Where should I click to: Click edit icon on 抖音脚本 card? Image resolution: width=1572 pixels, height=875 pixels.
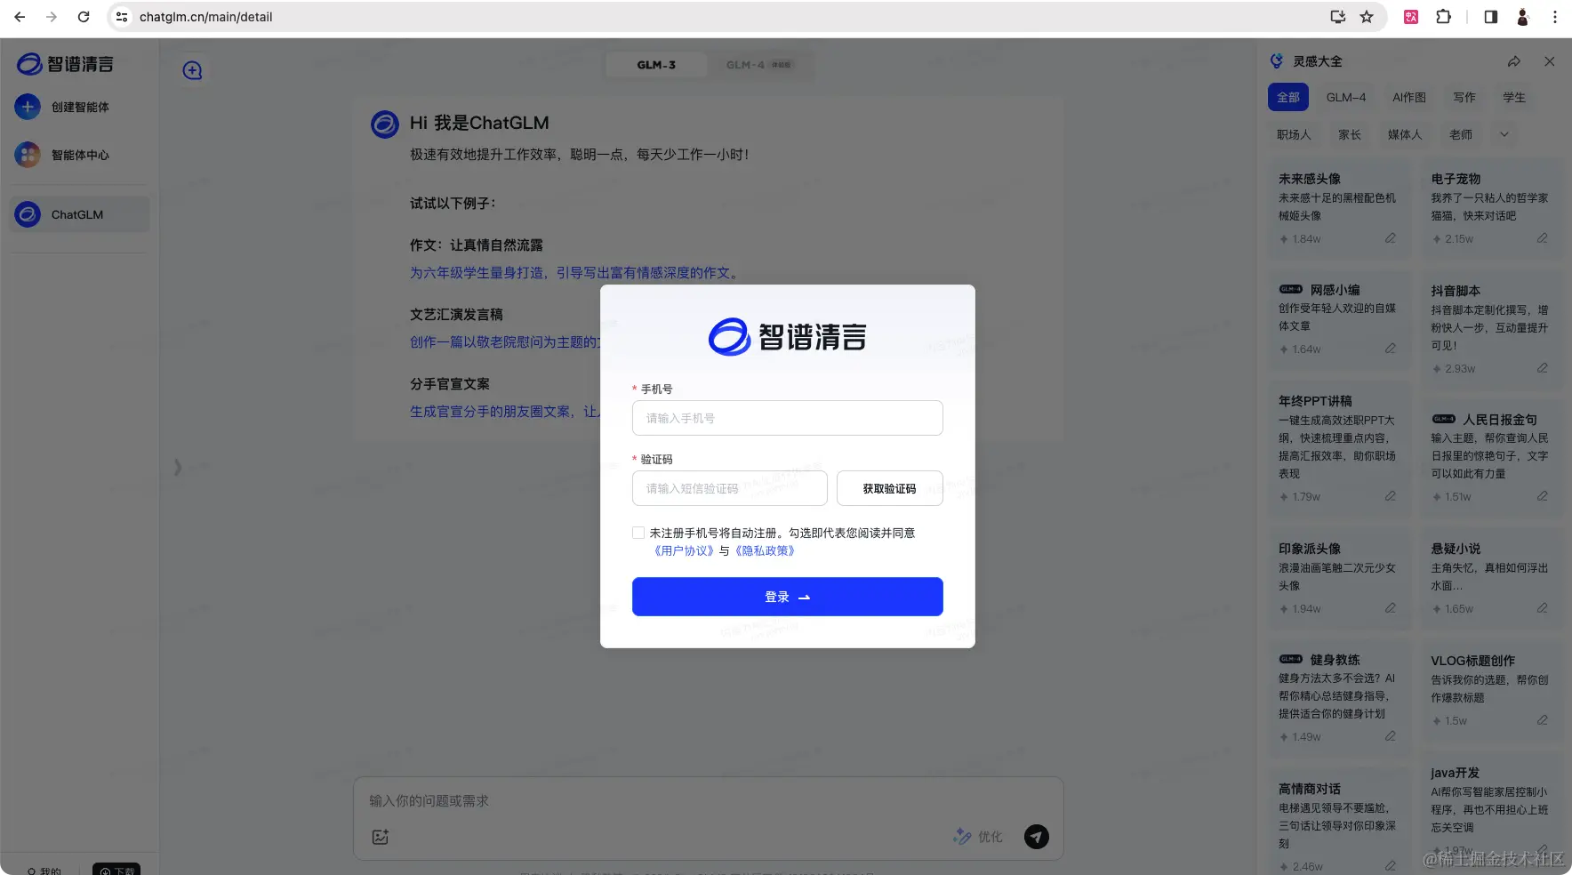[x=1543, y=368]
